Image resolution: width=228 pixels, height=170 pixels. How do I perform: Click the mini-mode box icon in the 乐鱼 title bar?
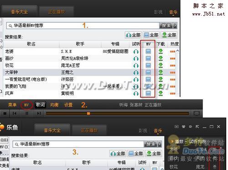176,127
